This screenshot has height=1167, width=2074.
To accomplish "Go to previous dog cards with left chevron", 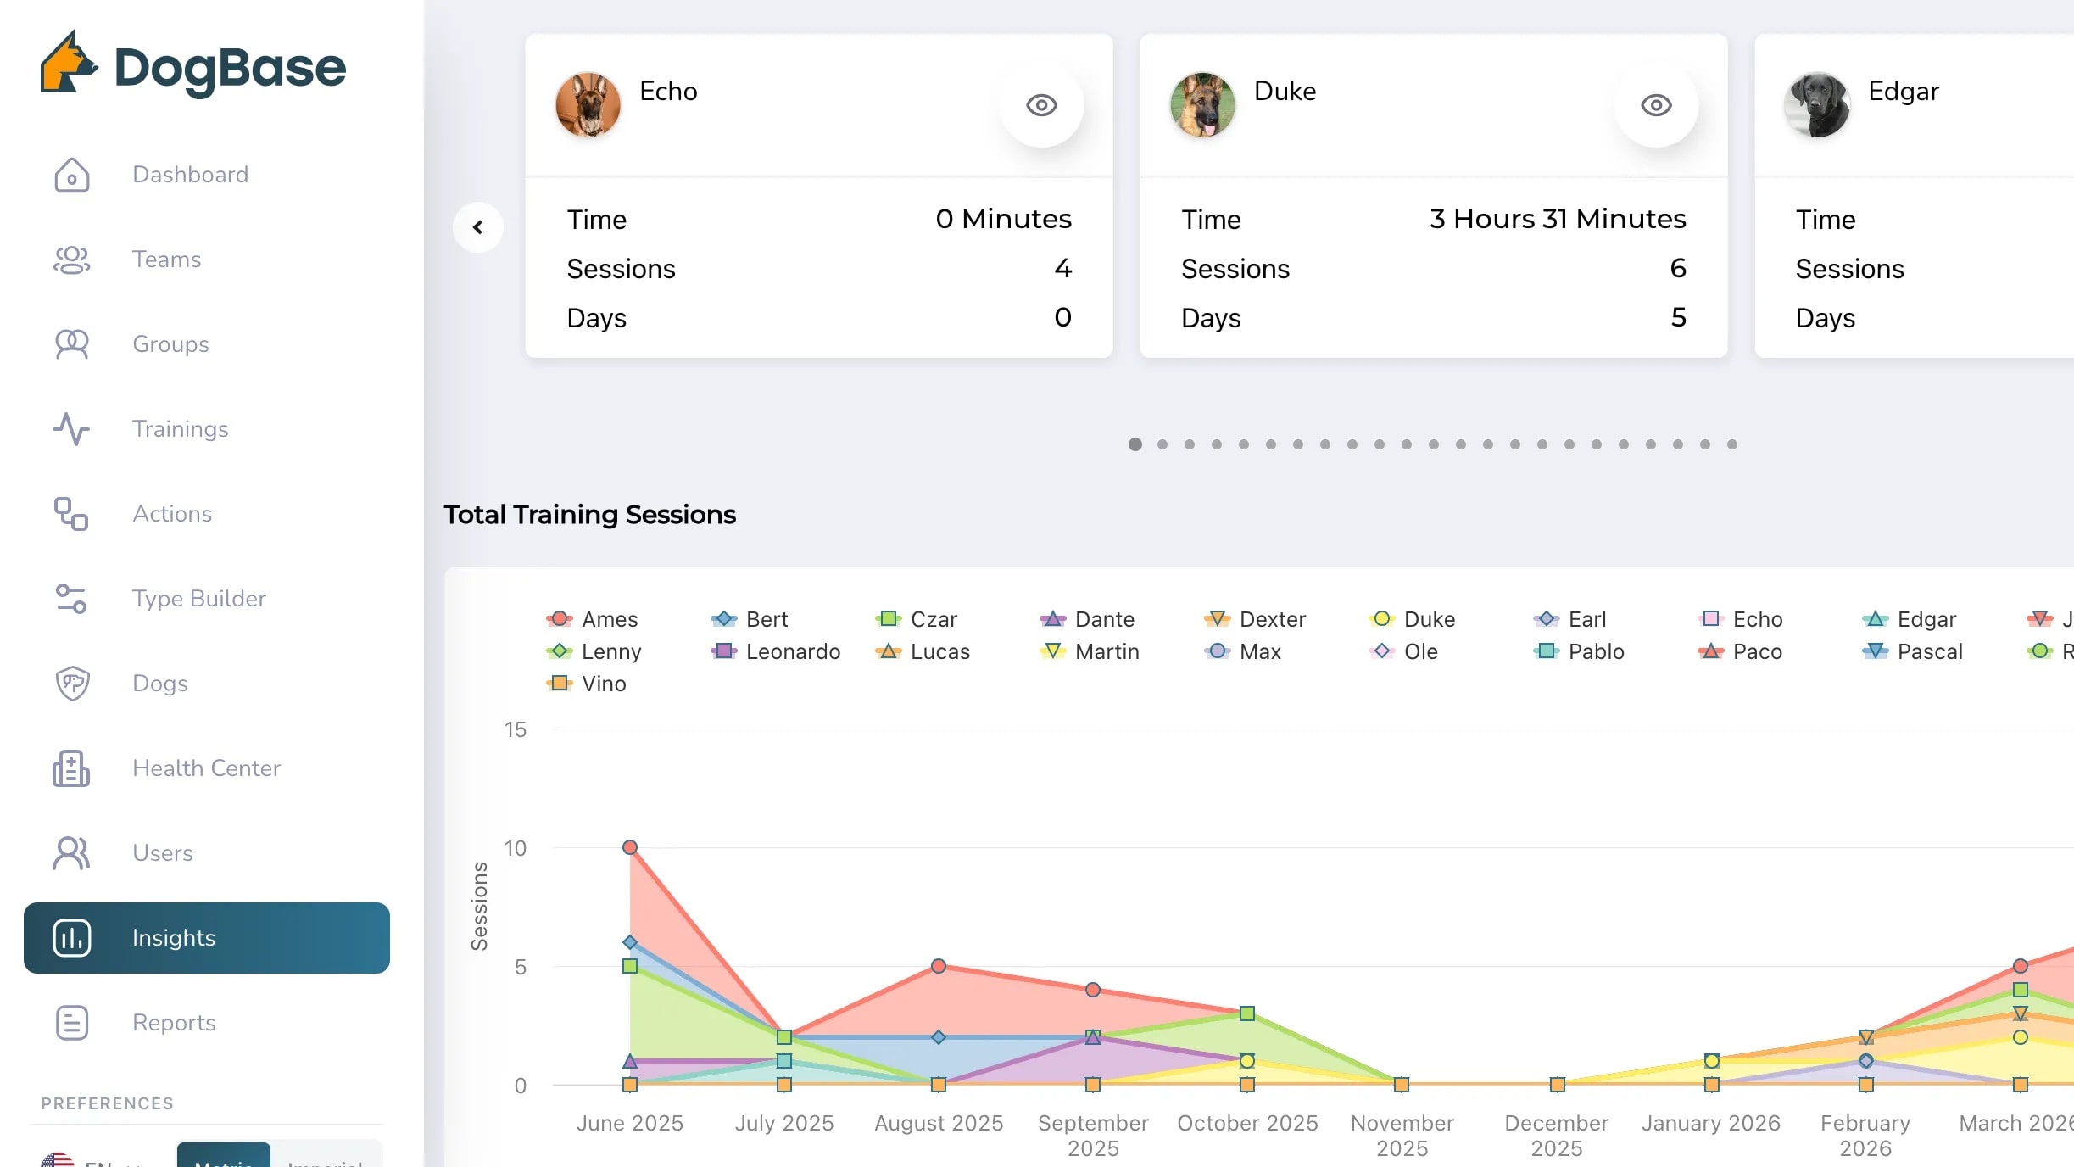I will pos(478,227).
